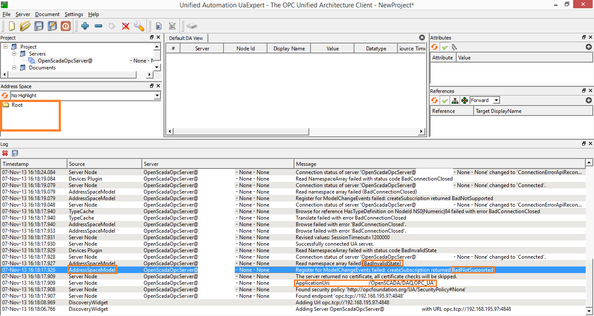Select the Default DA View tab
Image resolution: width=594 pixels, height=316 pixels.
tap(186, 38)
